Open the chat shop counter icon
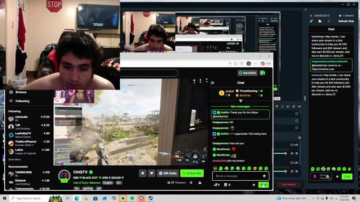Image resolution: width=360 pixels, height=202 pixels. click(x=227, y=185)
